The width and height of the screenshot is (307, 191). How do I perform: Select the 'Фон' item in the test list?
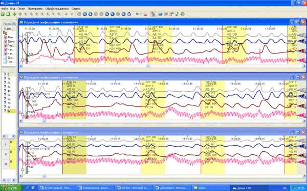(x=10, y=37)
